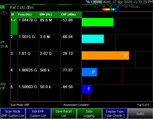This screenshot has height=119, width=153.
Task: Change Display Type Bar ChartH
Action: tap(115, 114)
